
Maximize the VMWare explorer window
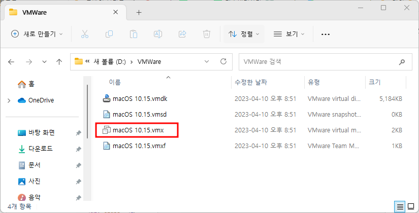click(x=383, y=8)
